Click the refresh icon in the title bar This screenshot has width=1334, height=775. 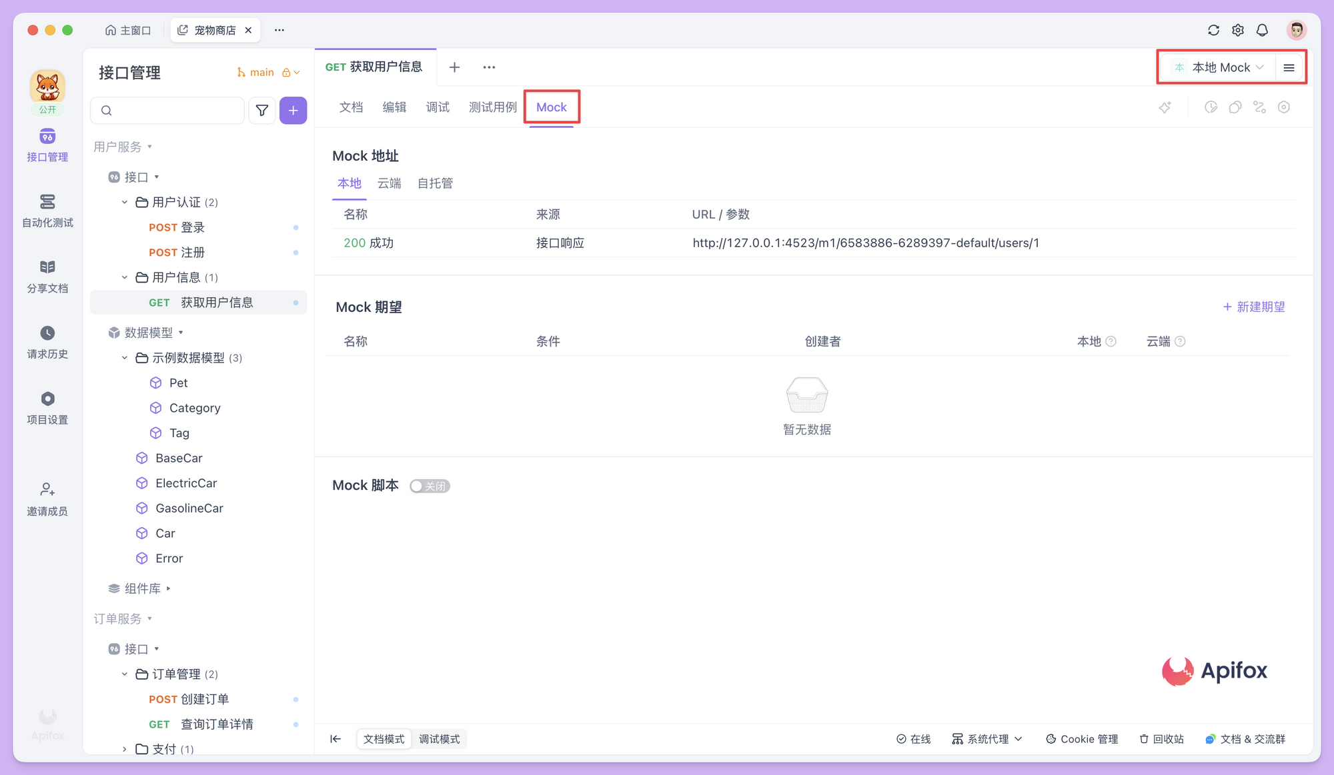coord(1213,30)
